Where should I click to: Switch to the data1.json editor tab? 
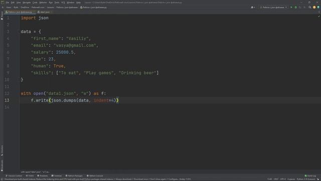[x=45, y=12]
